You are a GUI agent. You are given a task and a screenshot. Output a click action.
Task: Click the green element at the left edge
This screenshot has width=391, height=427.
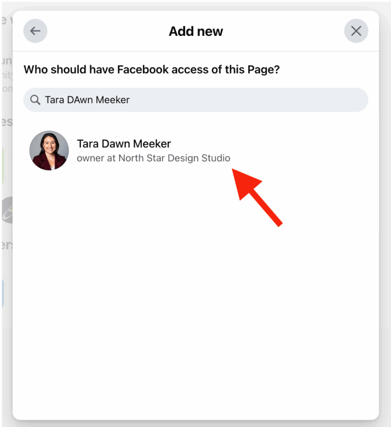pos(3,166)
